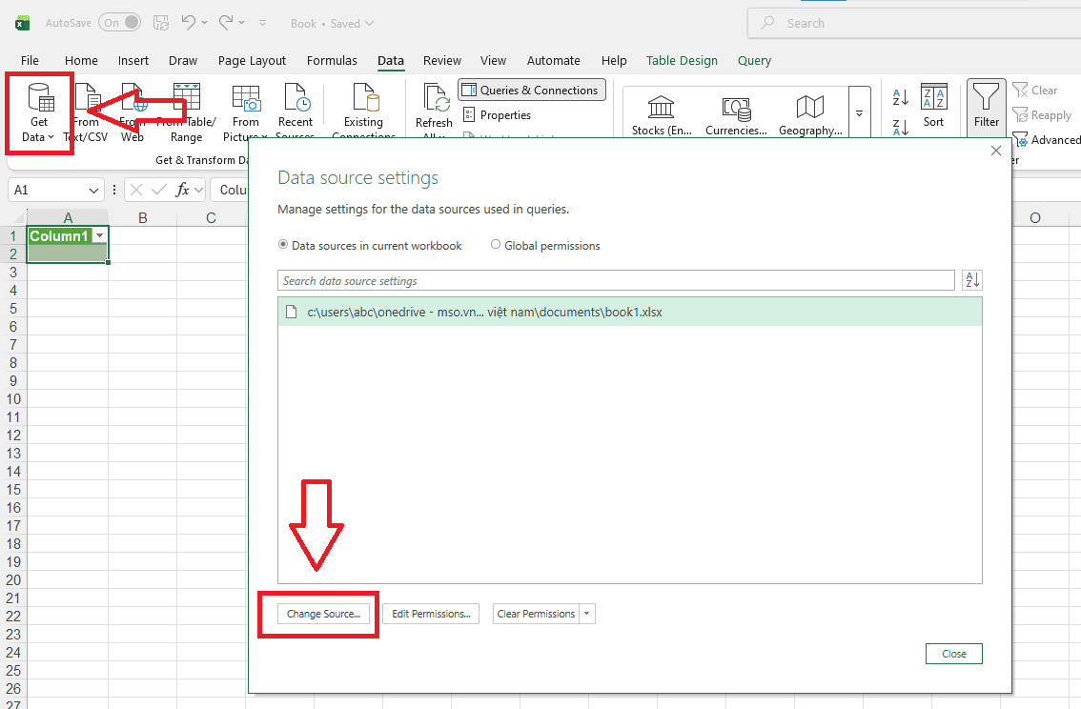The height and width of the screenshot is (709, 1081).
Task: Select Geography data type
Action: tap(810, 115)
